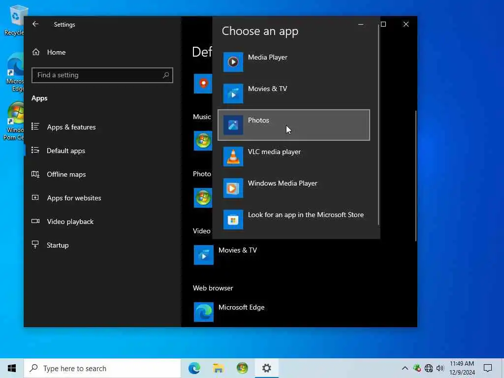This screenshot has width=504, height=378.
Task: Click the Settings window scrollbar
Action: point(415,176)
